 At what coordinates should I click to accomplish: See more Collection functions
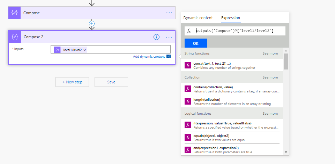270,77
